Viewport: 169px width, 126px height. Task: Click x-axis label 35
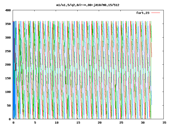tap(164, 123)
